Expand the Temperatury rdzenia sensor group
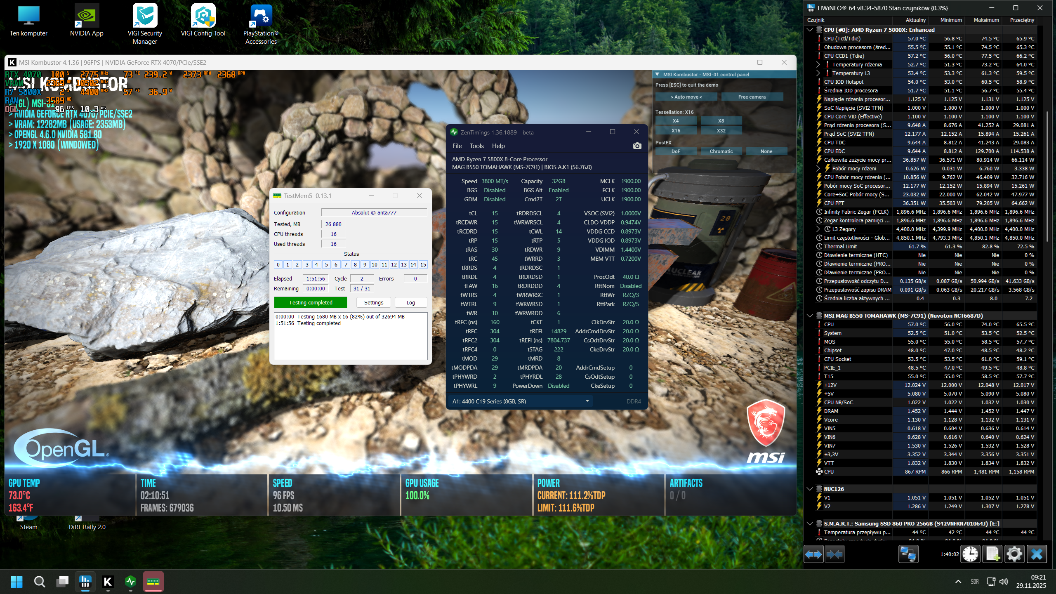1056x594 pixels. (x=818, y=64)
